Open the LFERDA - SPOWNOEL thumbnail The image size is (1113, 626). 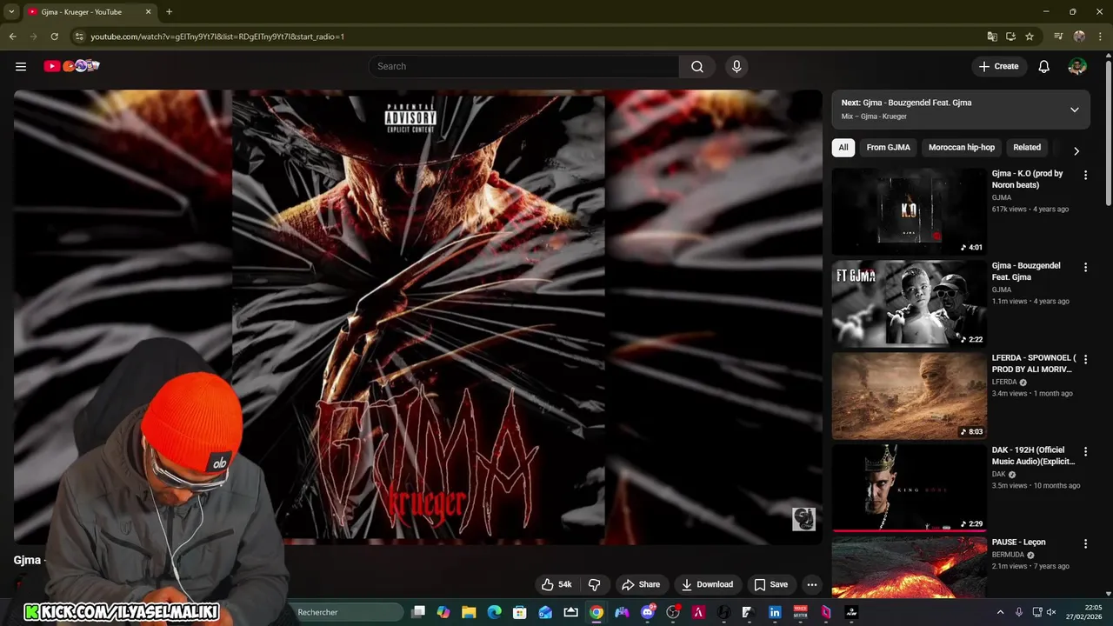coord(909,396)
